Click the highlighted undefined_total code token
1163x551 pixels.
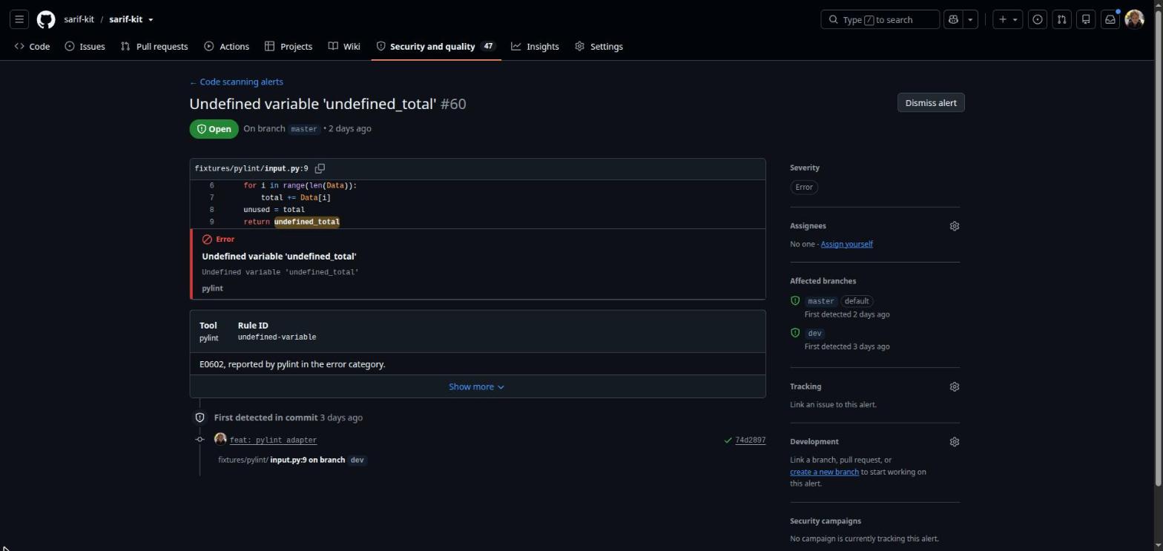point(307,222)
